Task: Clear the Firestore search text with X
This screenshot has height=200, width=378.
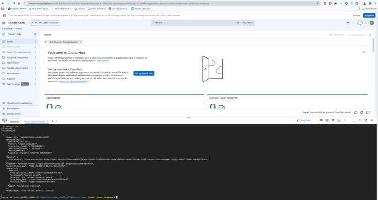Action: (238, 23)
